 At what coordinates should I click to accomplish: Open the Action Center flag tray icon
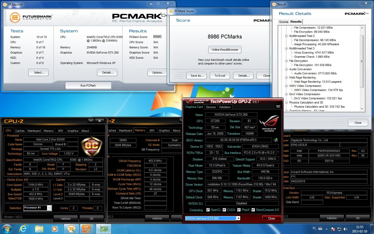[333, 229]
